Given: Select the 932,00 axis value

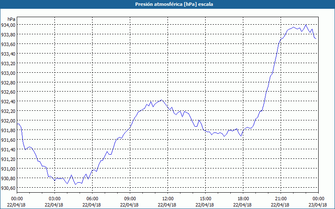Looking at the screenshot, I should tap(8, 121).
